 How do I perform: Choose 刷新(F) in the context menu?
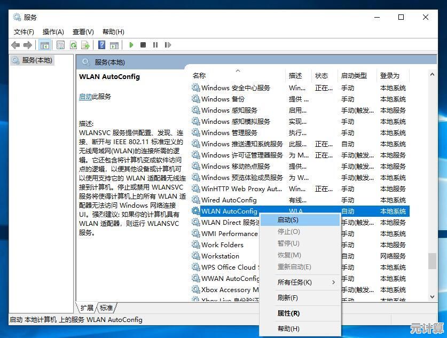point(300,298)
